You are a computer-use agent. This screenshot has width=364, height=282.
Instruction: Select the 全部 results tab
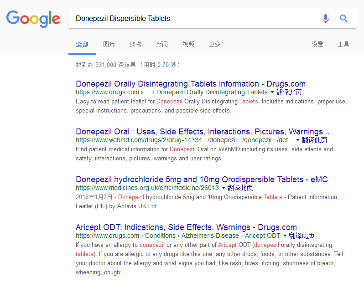82,44
